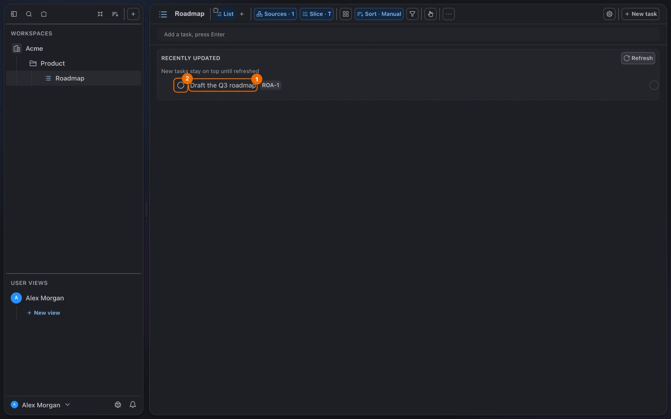
Task: Click the hand pointer icon in the toolbar
Action: (430, 14)
